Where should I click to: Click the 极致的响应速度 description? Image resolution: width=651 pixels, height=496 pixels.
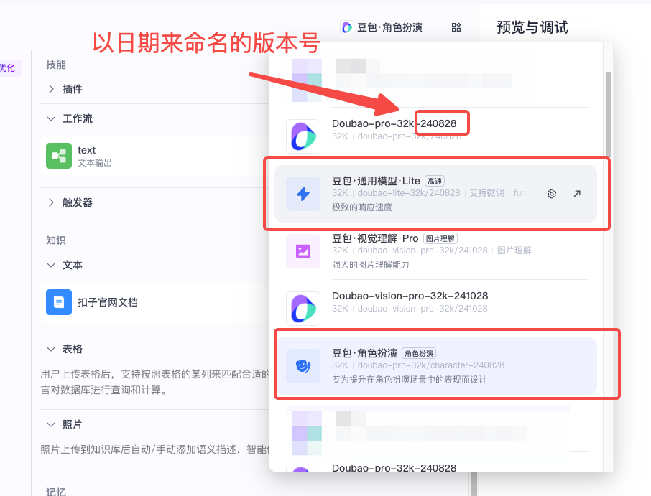[361, 207]
